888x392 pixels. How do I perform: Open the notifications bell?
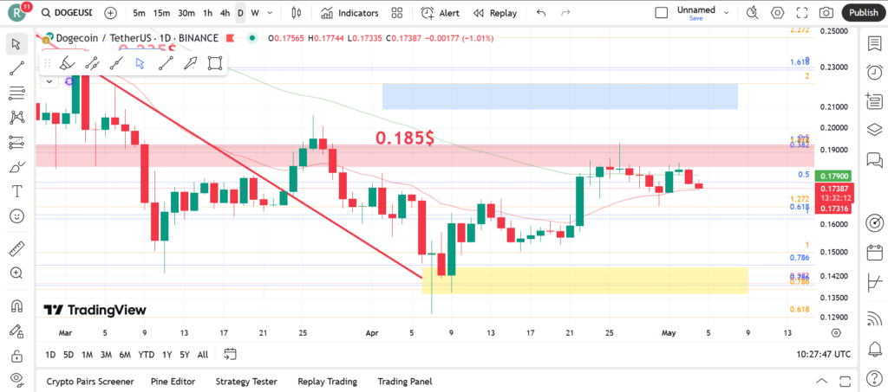point(874,350)
